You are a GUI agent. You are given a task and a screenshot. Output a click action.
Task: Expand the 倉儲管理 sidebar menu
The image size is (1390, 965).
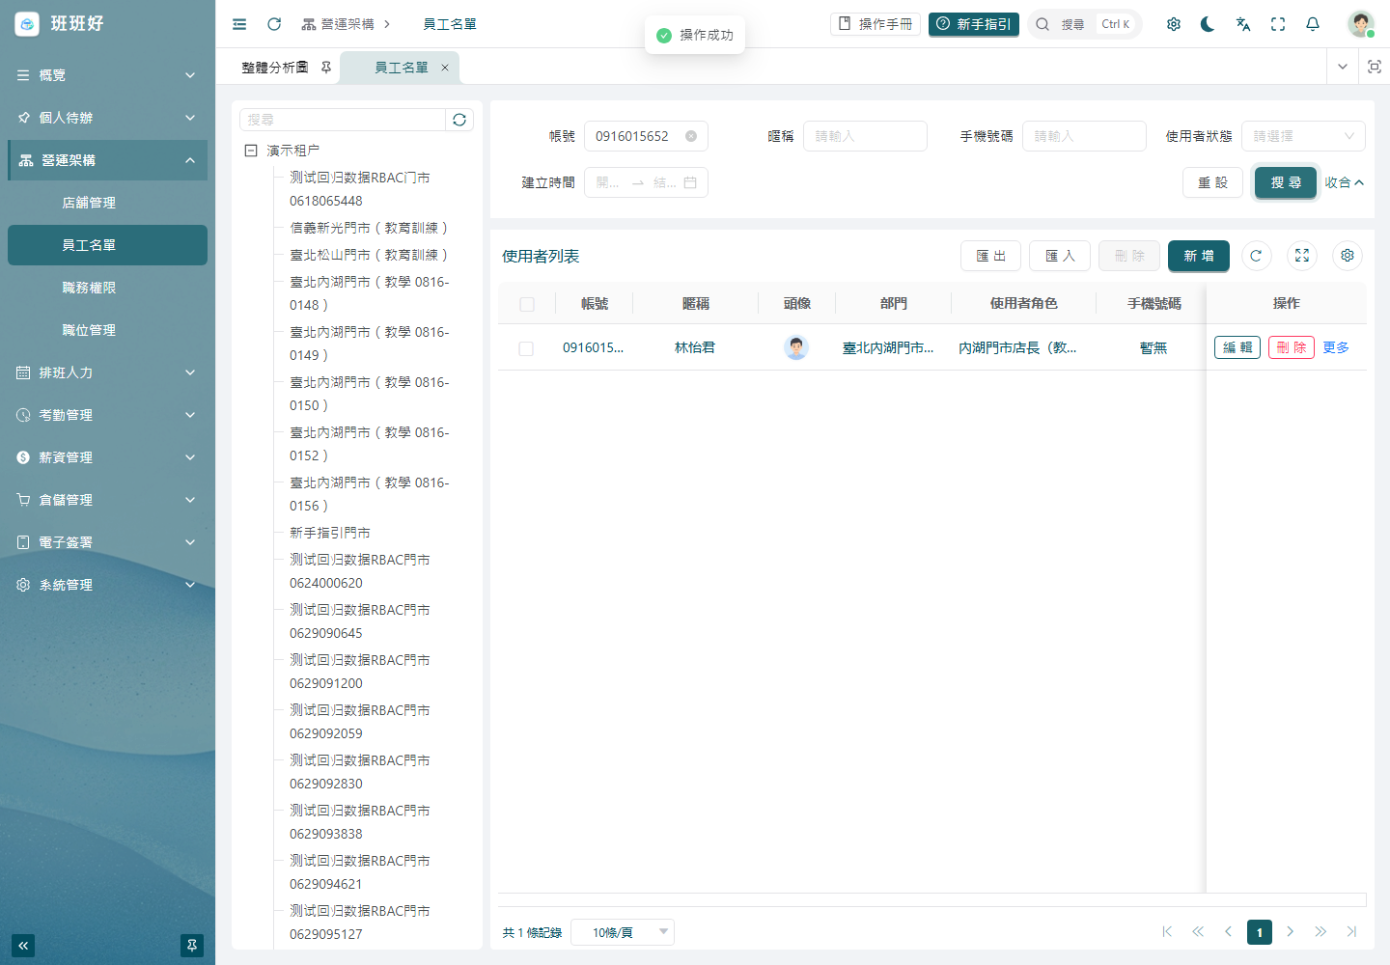(x=107, y=500)
